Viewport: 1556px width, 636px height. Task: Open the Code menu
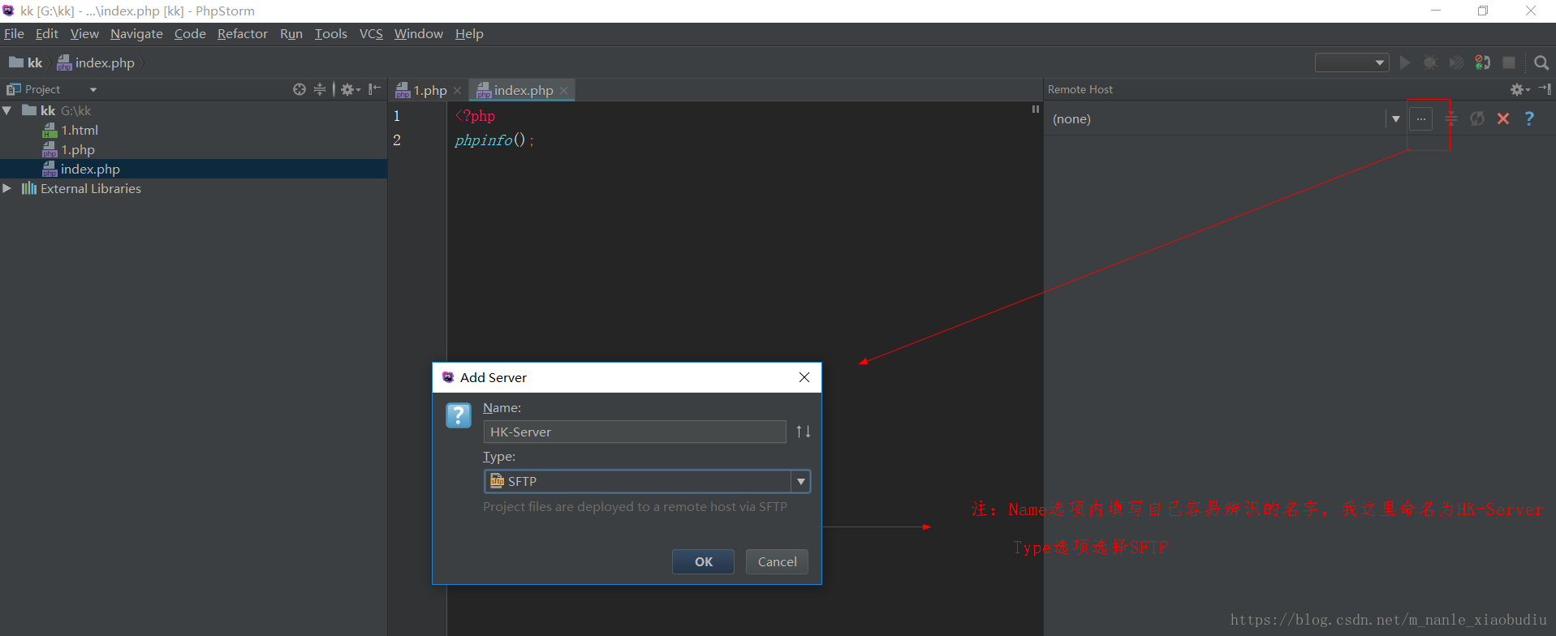pyautogui.click(x=190, y=33)
